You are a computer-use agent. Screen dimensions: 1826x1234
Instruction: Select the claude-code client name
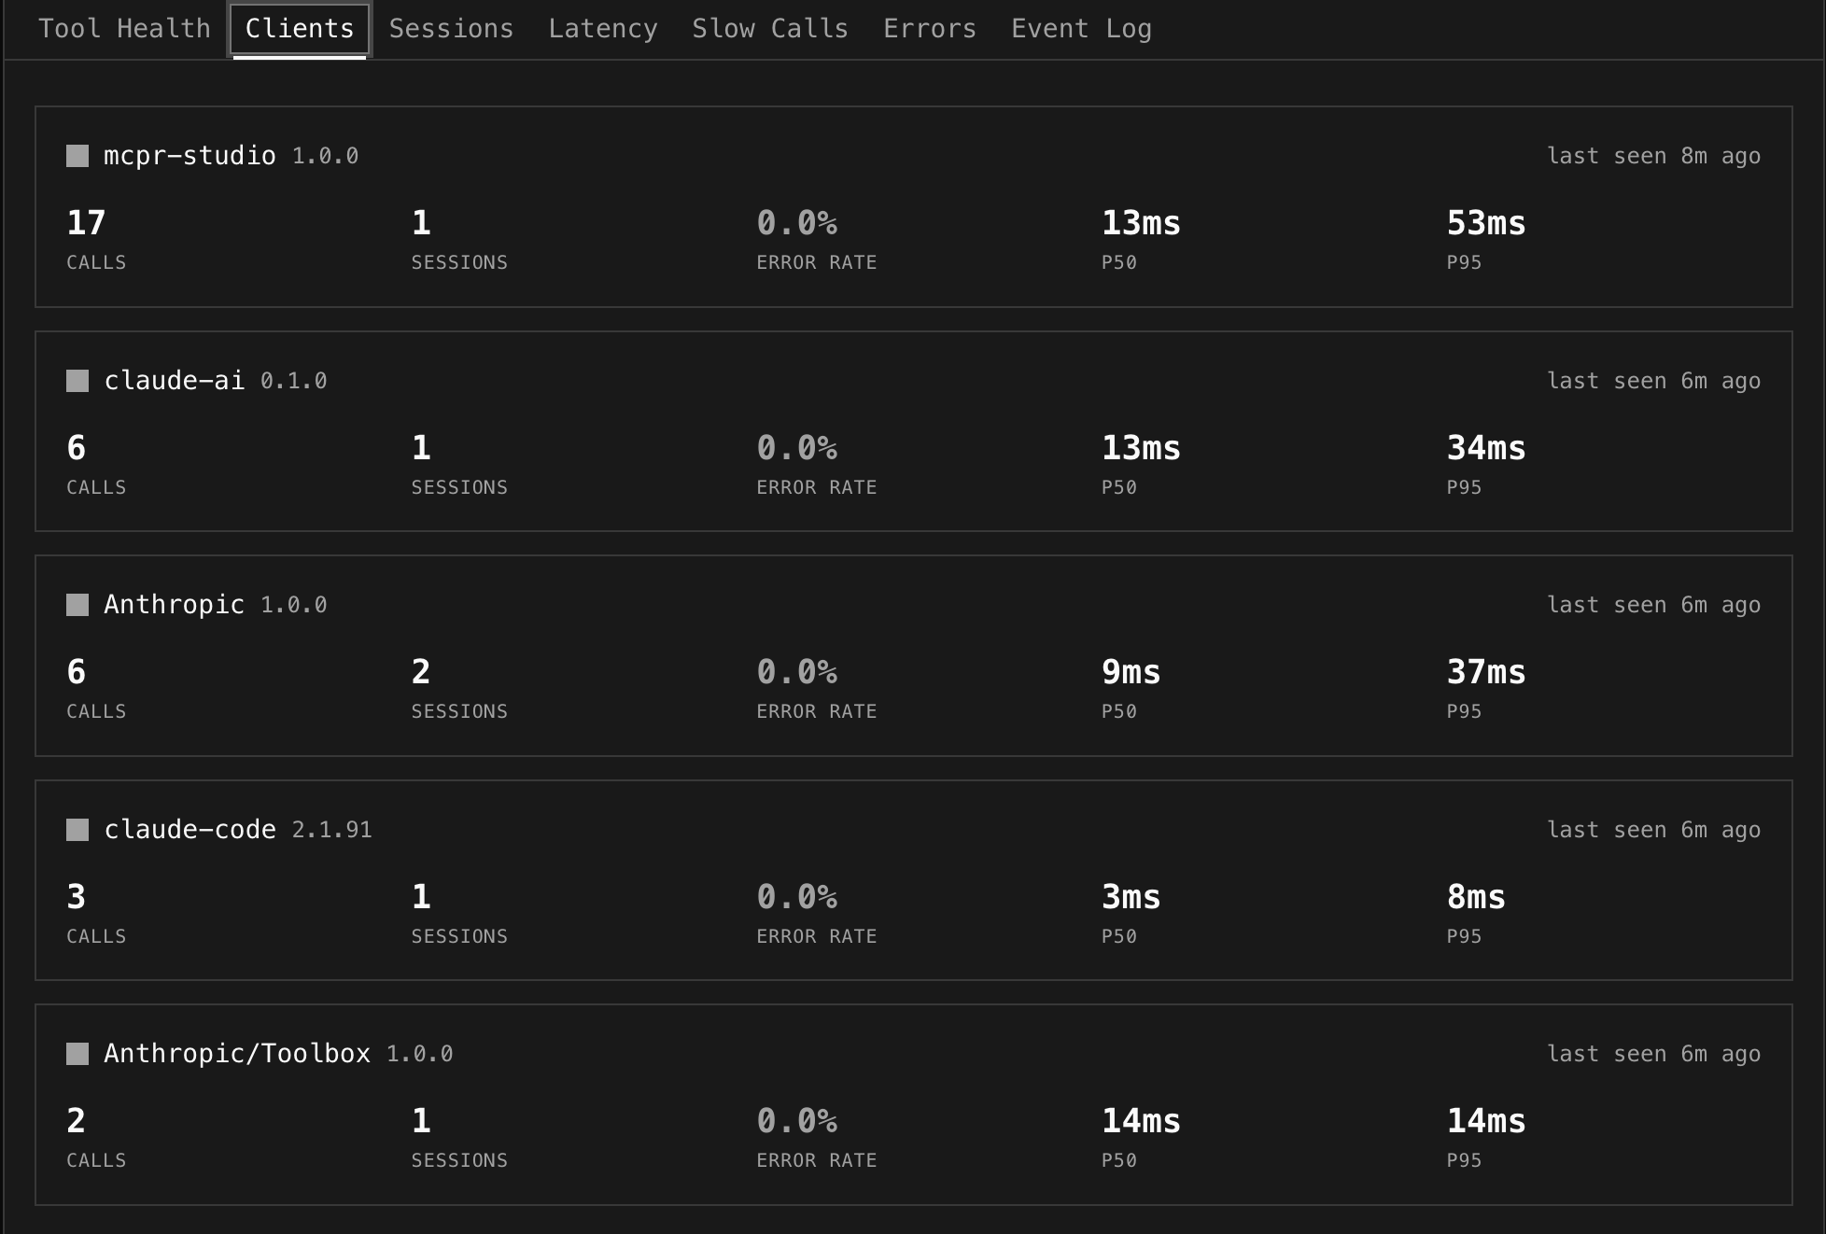point(188,829)
